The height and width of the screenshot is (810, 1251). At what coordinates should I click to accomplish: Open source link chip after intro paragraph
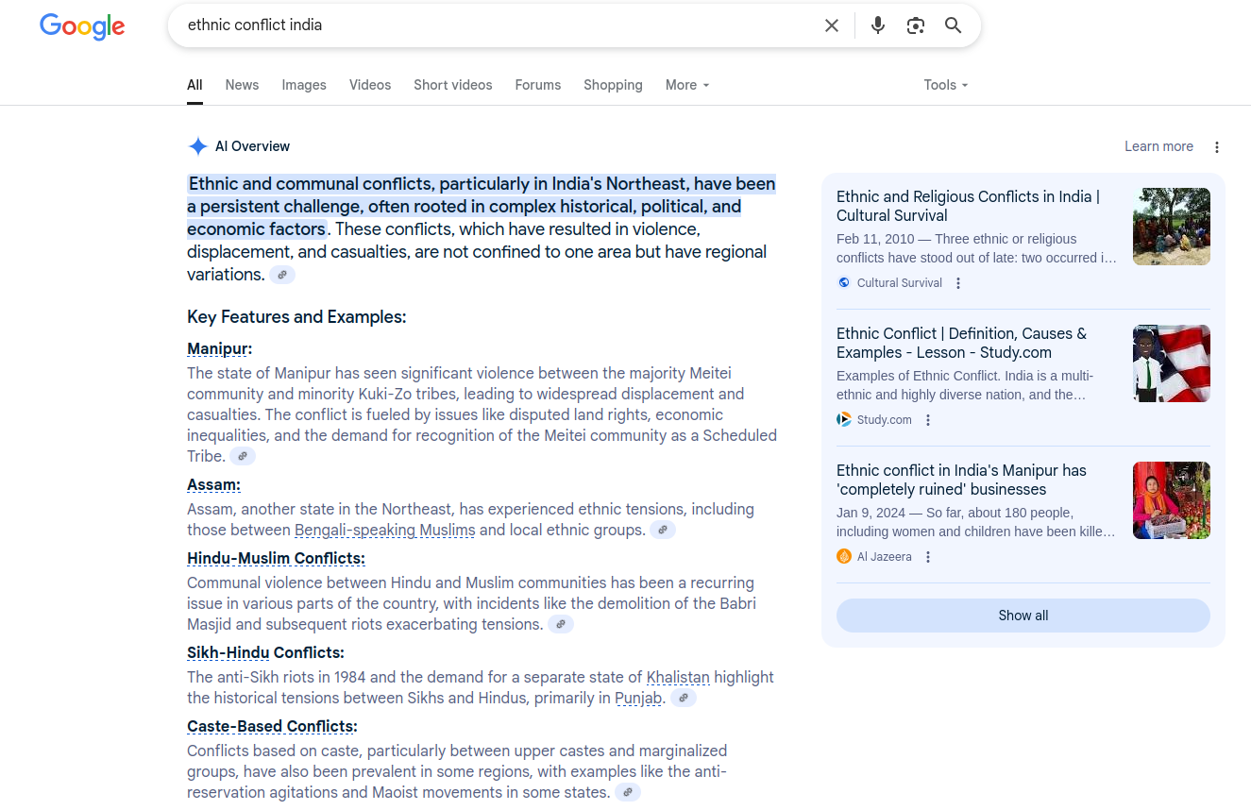(x=282, y=275)
